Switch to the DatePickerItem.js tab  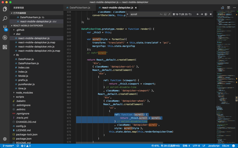(79, 8)
